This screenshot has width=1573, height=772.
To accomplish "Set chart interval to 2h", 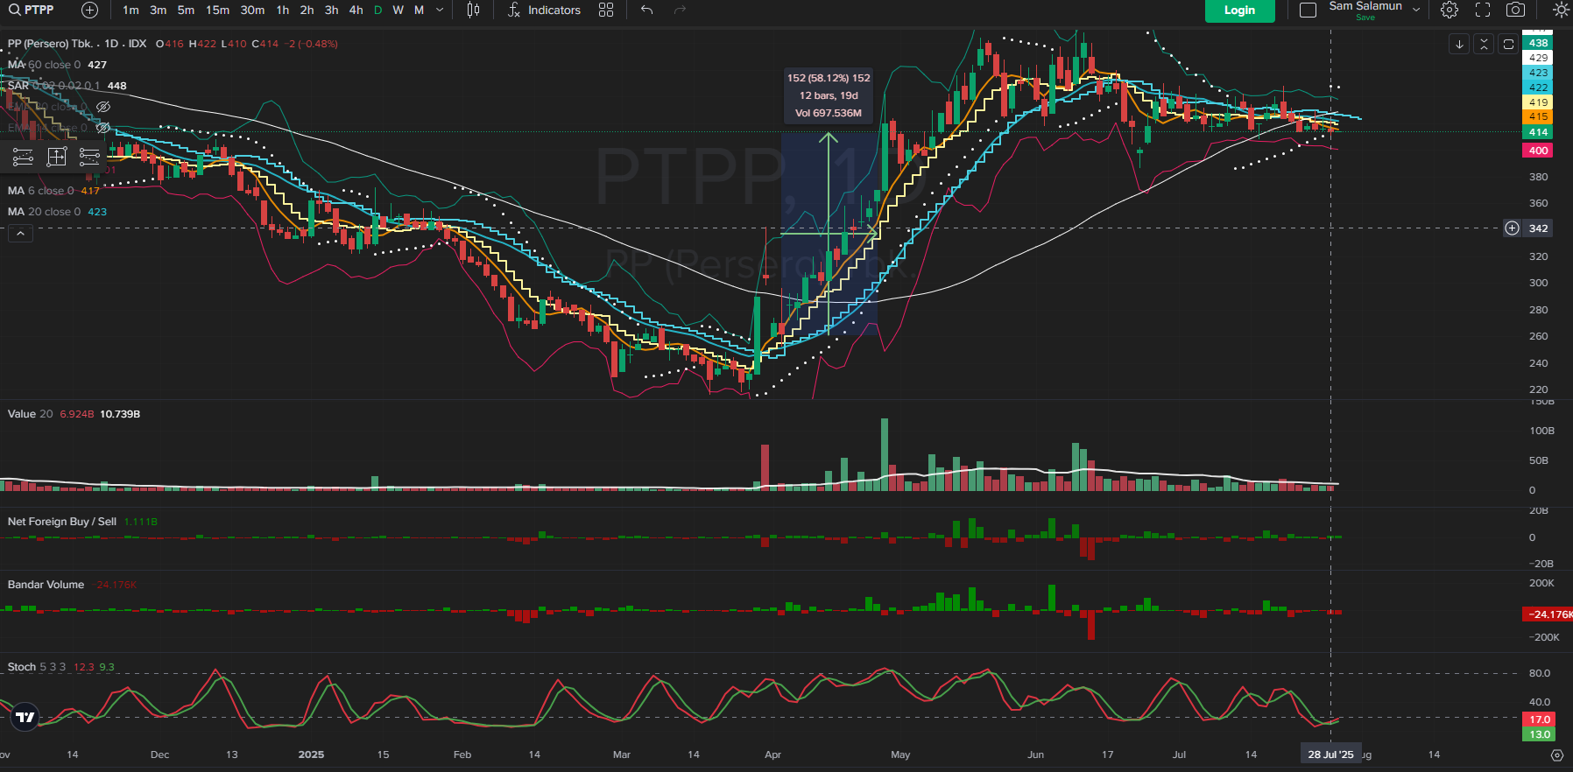I will pos(307,10).
